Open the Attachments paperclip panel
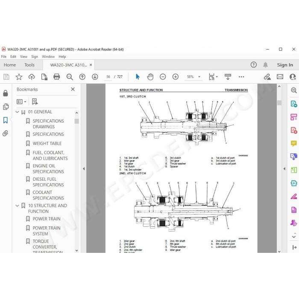The image size is (299, 299). pyautogui.click(x=6, y=133)
